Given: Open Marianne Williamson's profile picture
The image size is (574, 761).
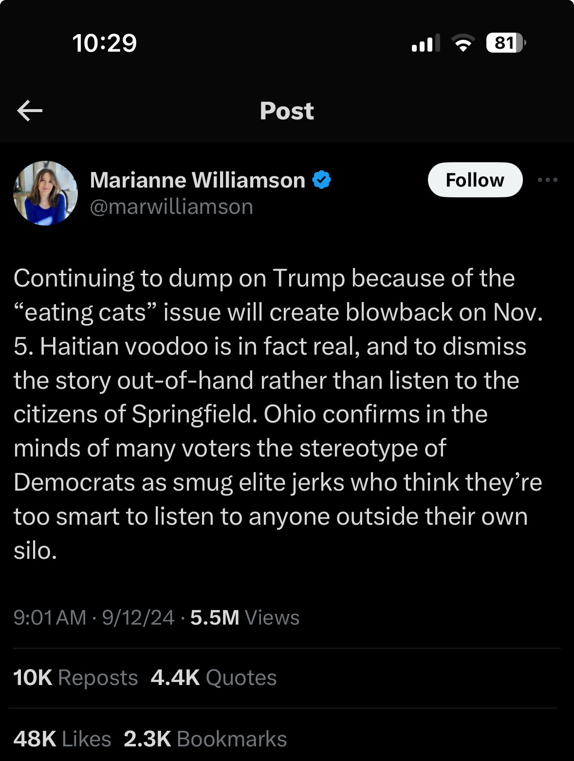Looking at the screenshot, I should click(45, 193).
